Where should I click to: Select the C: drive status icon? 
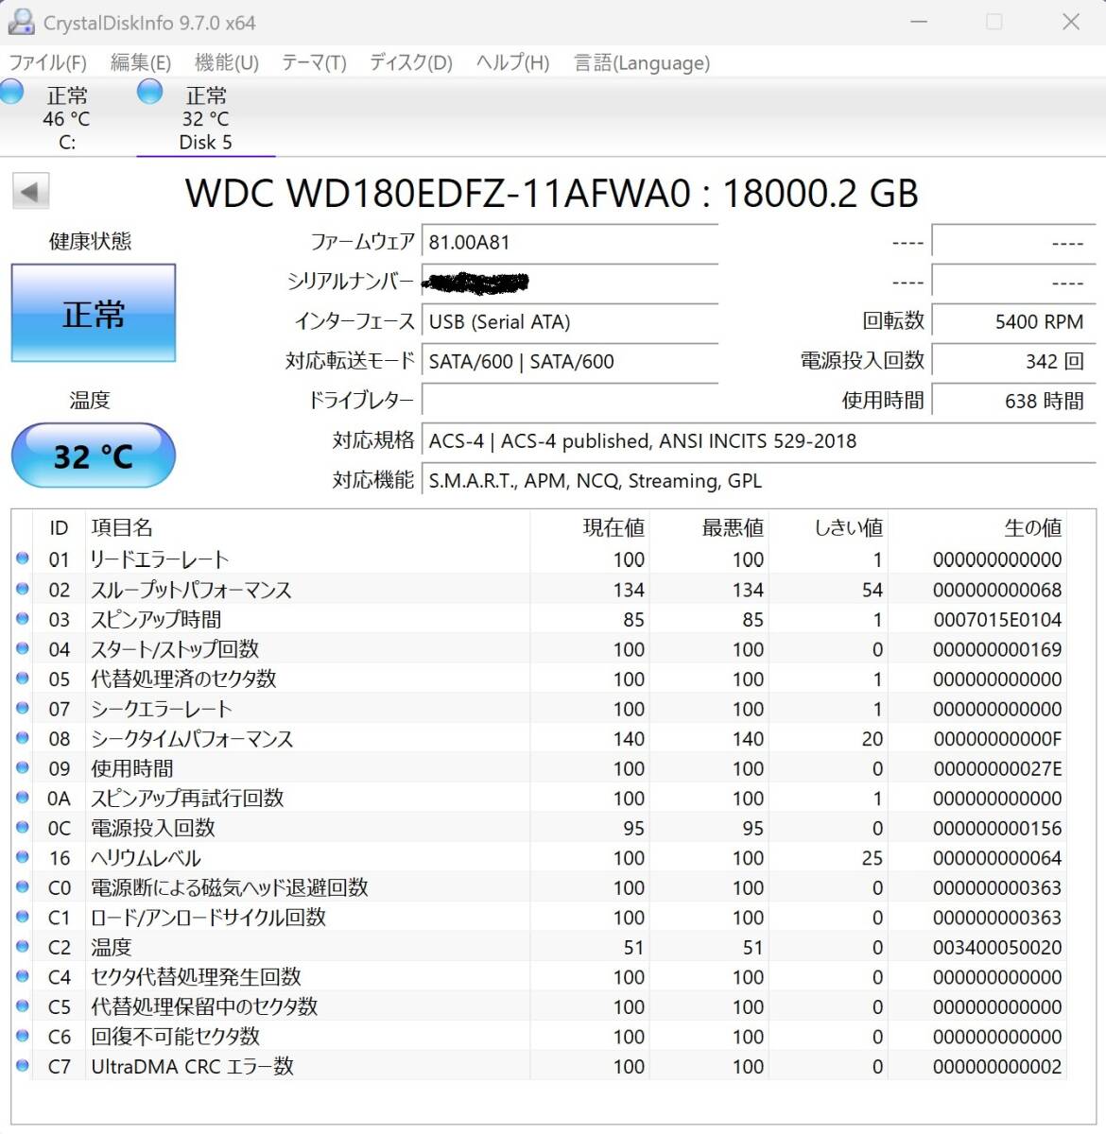point(12,93)
